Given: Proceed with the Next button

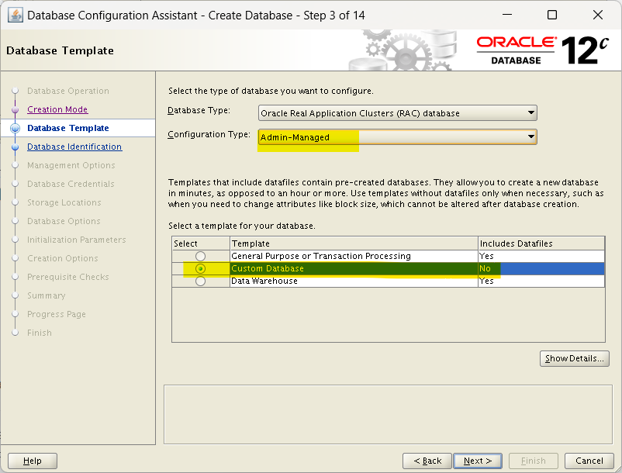Looking at the screenshot, I should [478, 461].
